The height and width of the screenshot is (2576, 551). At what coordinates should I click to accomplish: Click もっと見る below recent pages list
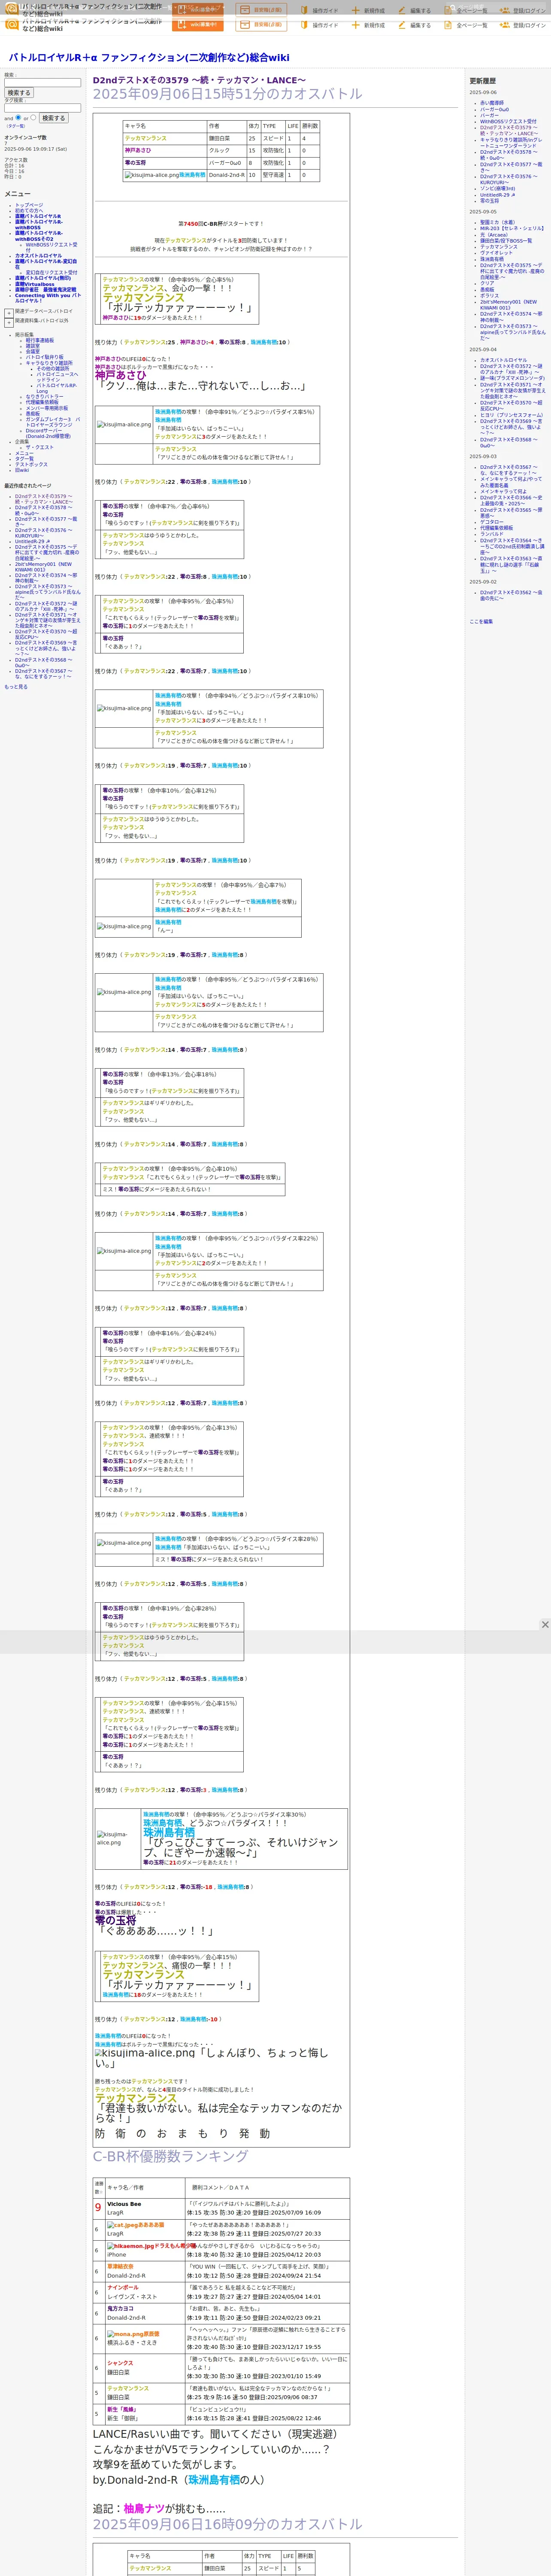click(x=16, y=687)
